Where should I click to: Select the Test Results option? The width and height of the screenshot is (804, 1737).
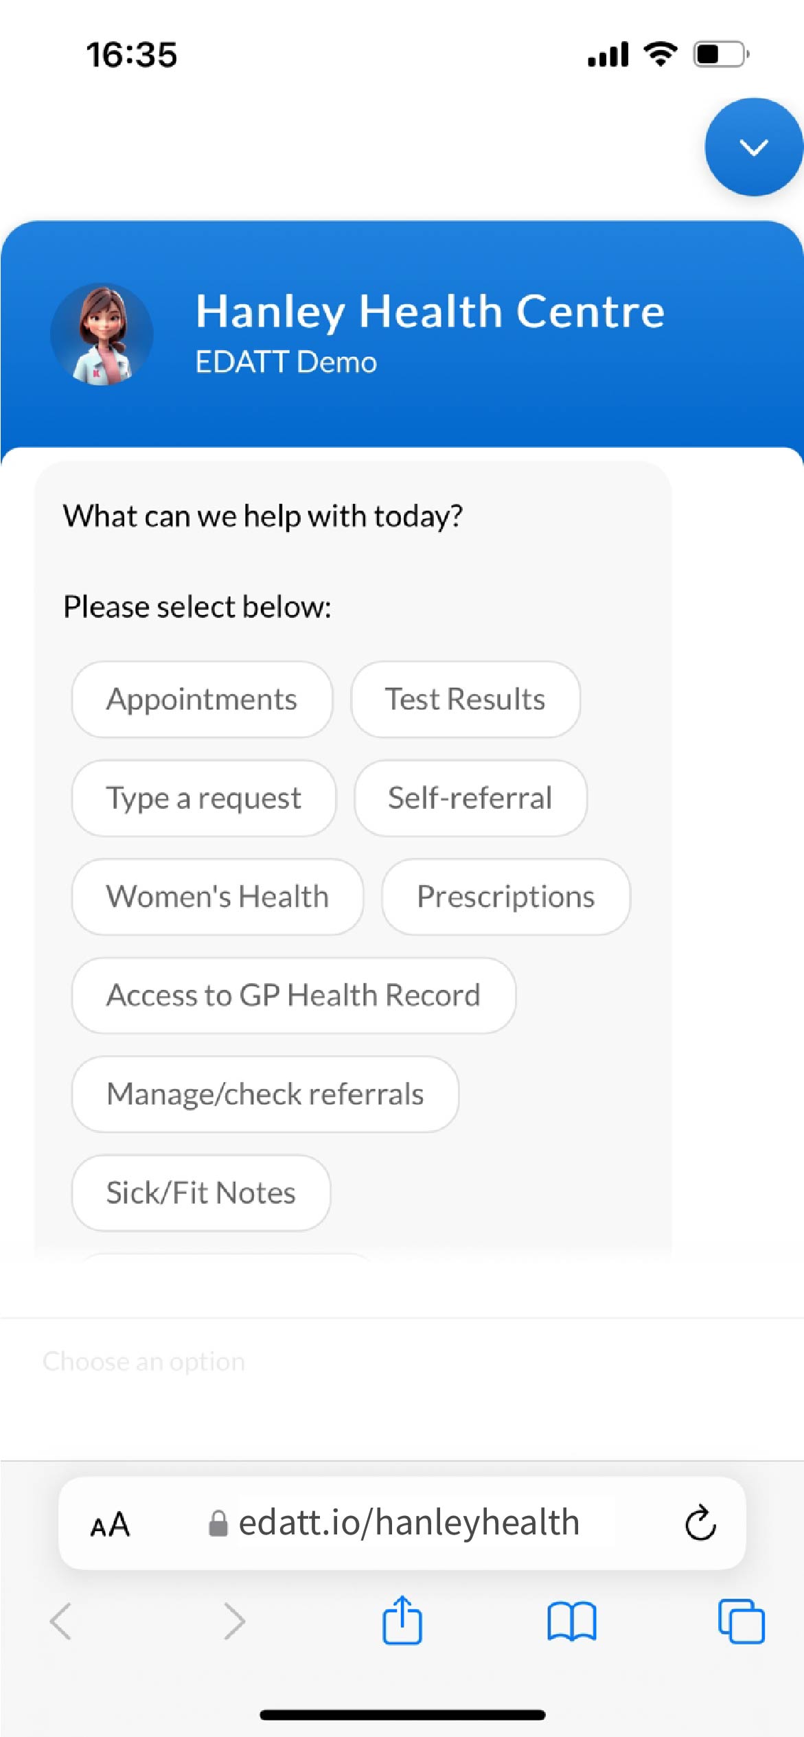[x=465, y=698]
